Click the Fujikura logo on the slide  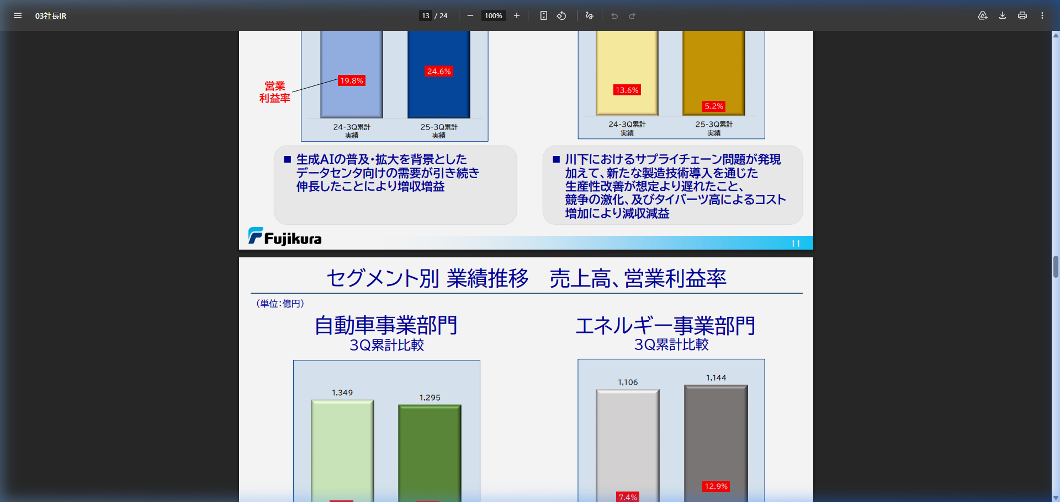(x=285, y=237)
